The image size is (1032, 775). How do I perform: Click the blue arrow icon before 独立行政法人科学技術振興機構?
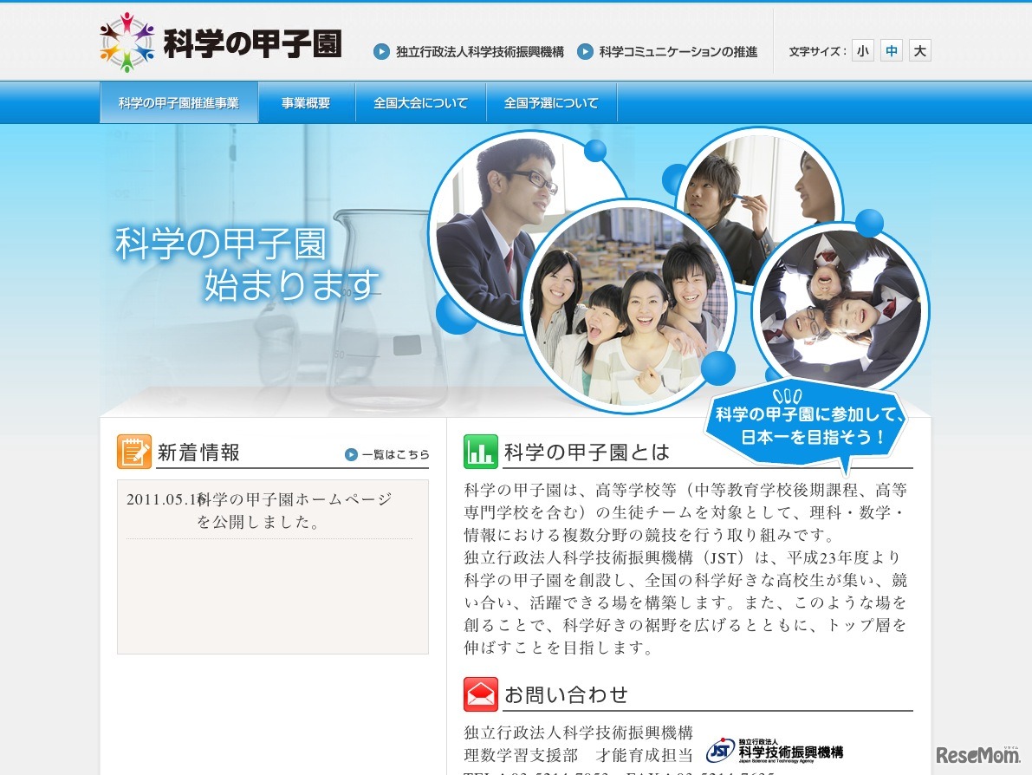pos(381,51)
